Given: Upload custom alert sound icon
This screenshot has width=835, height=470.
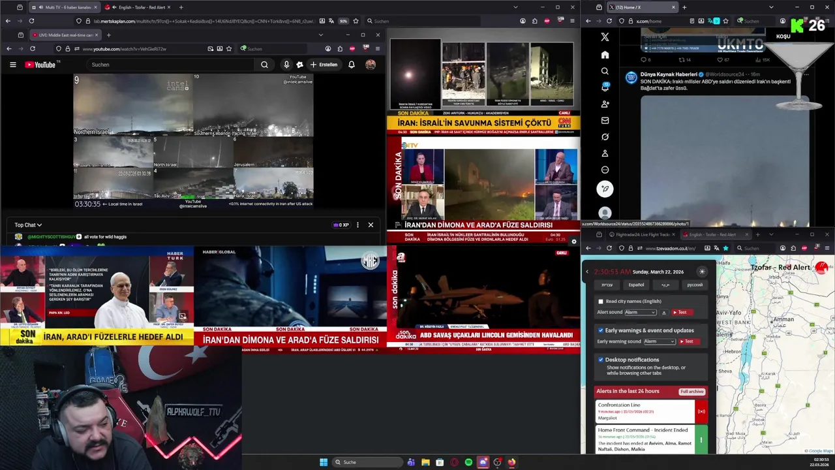Looking at the screenshot, I should (x=664, y=313).
